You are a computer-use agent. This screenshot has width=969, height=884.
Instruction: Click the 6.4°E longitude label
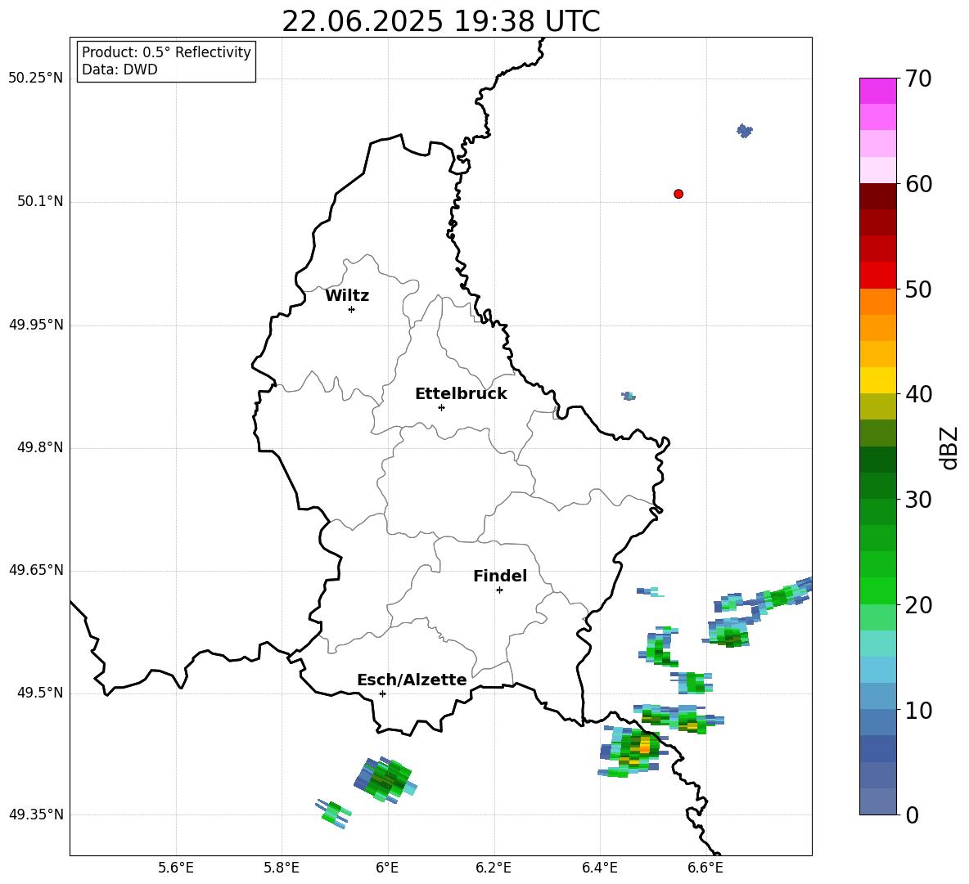(x=599, y=868)
